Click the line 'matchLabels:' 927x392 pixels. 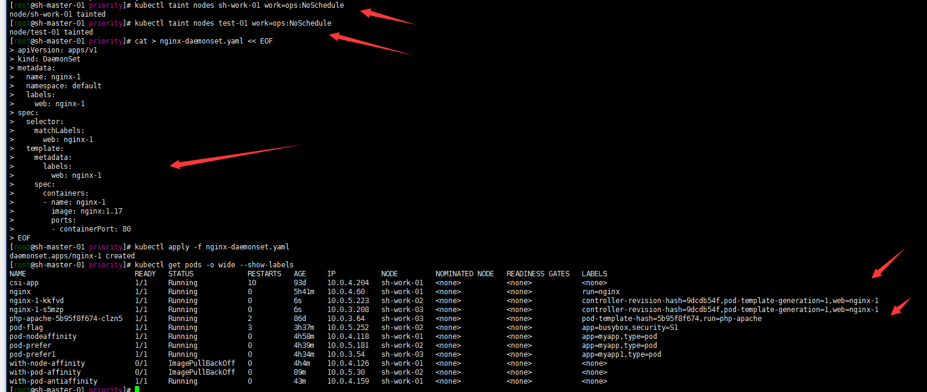(60, 131)
